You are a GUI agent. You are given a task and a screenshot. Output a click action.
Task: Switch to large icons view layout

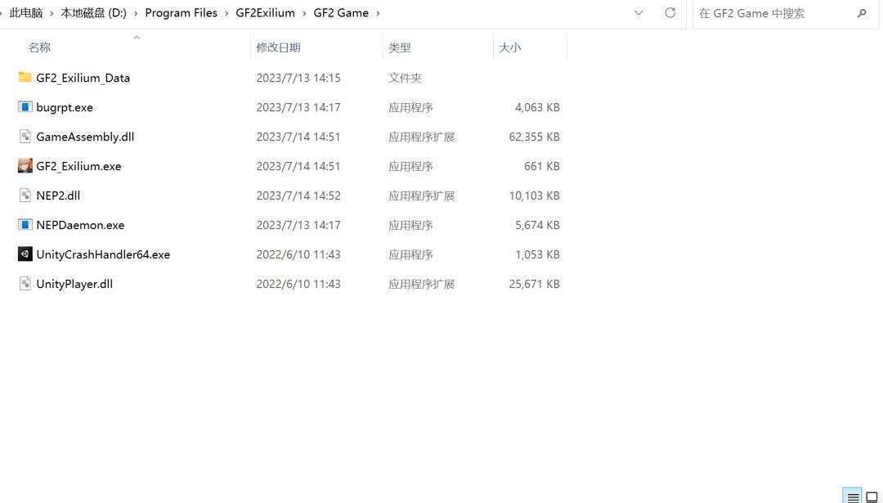pyautogui.click(x=872, y=496)
